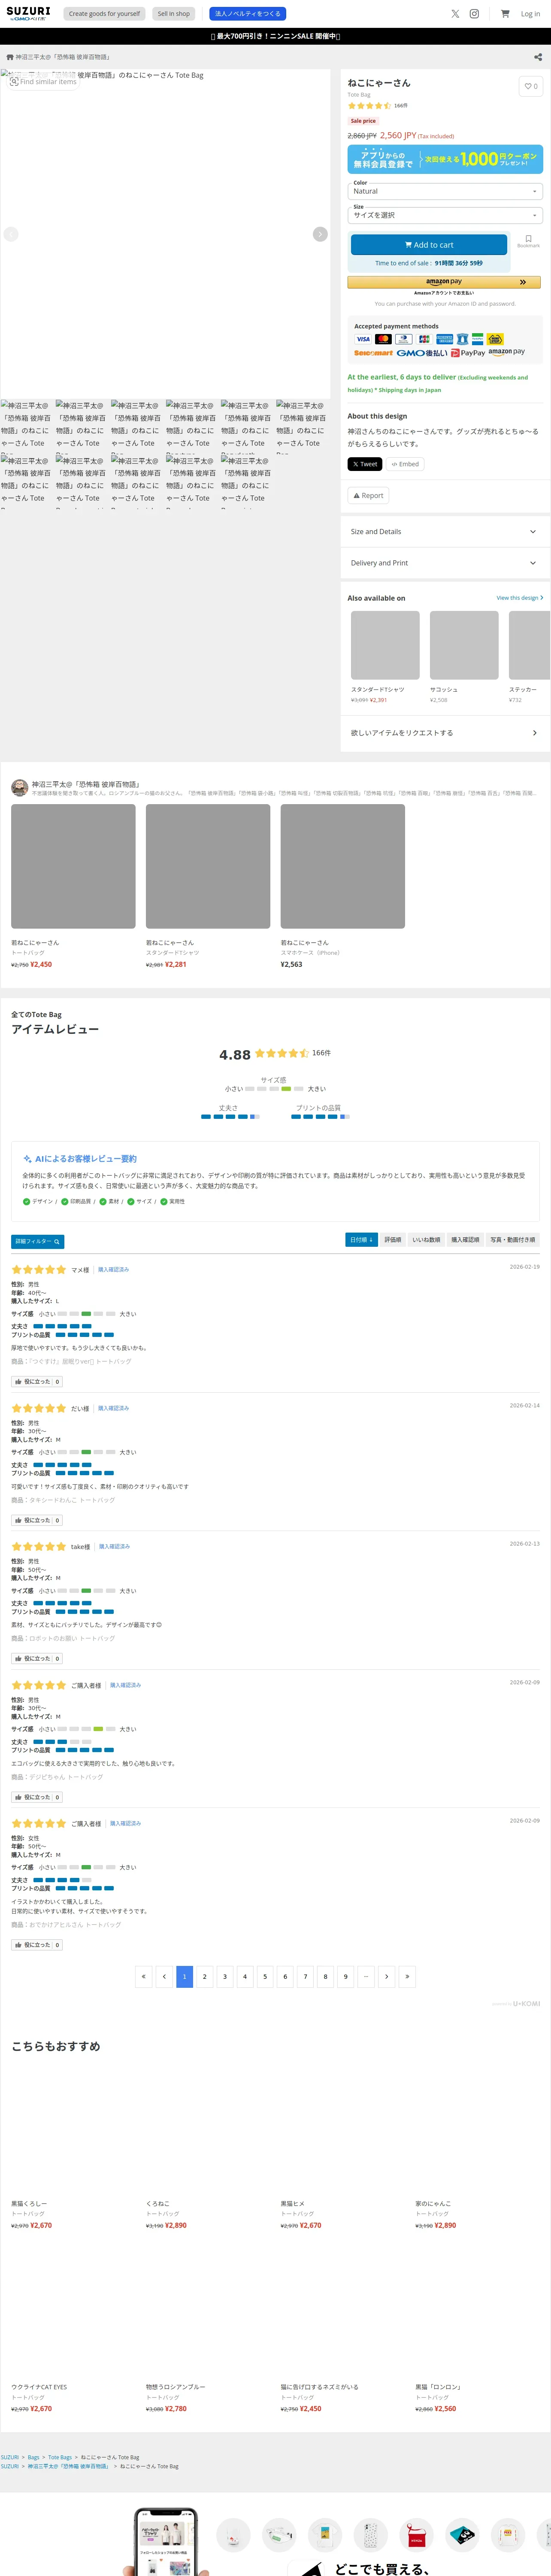Open the Instagram icon in header
551x2576 pixels.
pyautogui.click(x=474, y=14)
